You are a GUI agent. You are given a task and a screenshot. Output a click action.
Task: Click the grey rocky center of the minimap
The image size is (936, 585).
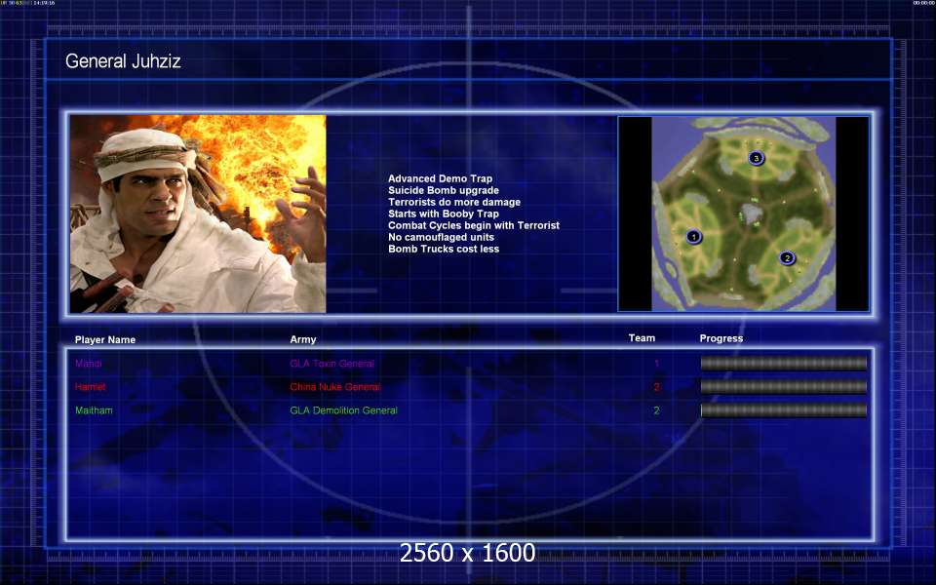750,214
